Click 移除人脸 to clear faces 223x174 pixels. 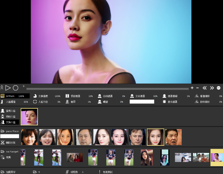10,117
